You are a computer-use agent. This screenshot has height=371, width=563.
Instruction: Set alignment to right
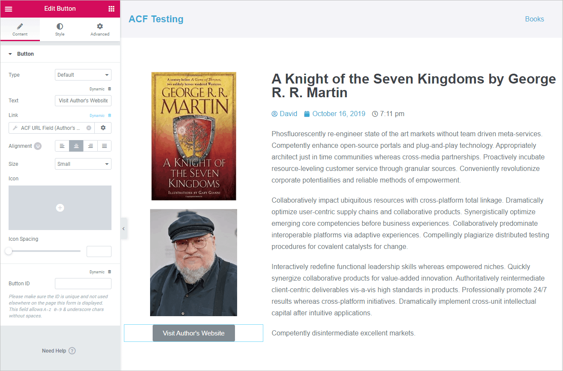(x=90, y=146)
